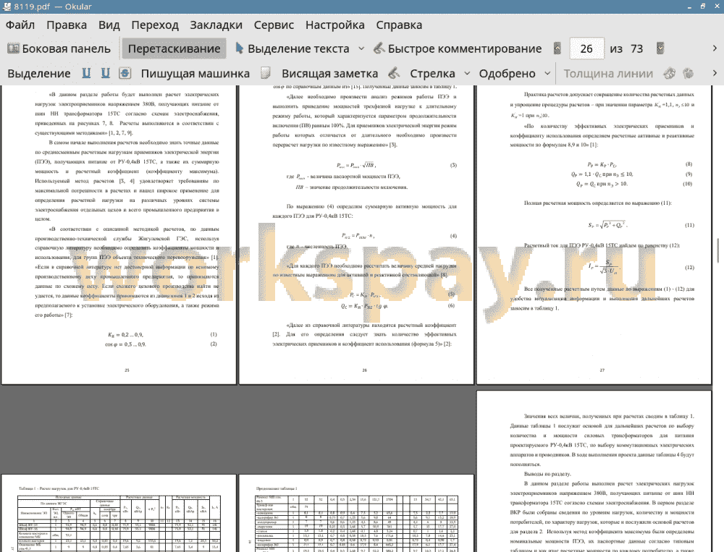Select the strikethrough annotation icon
This screenshot has height=552, width=724.
tap(125, 73)
